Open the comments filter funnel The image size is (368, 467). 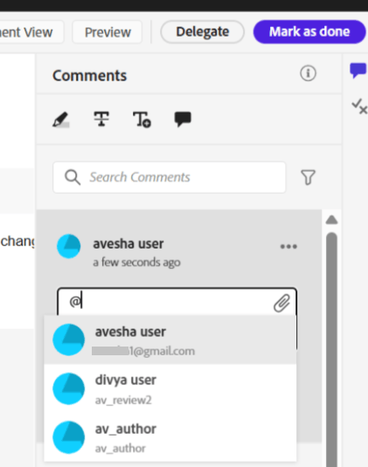pos(308,177)
